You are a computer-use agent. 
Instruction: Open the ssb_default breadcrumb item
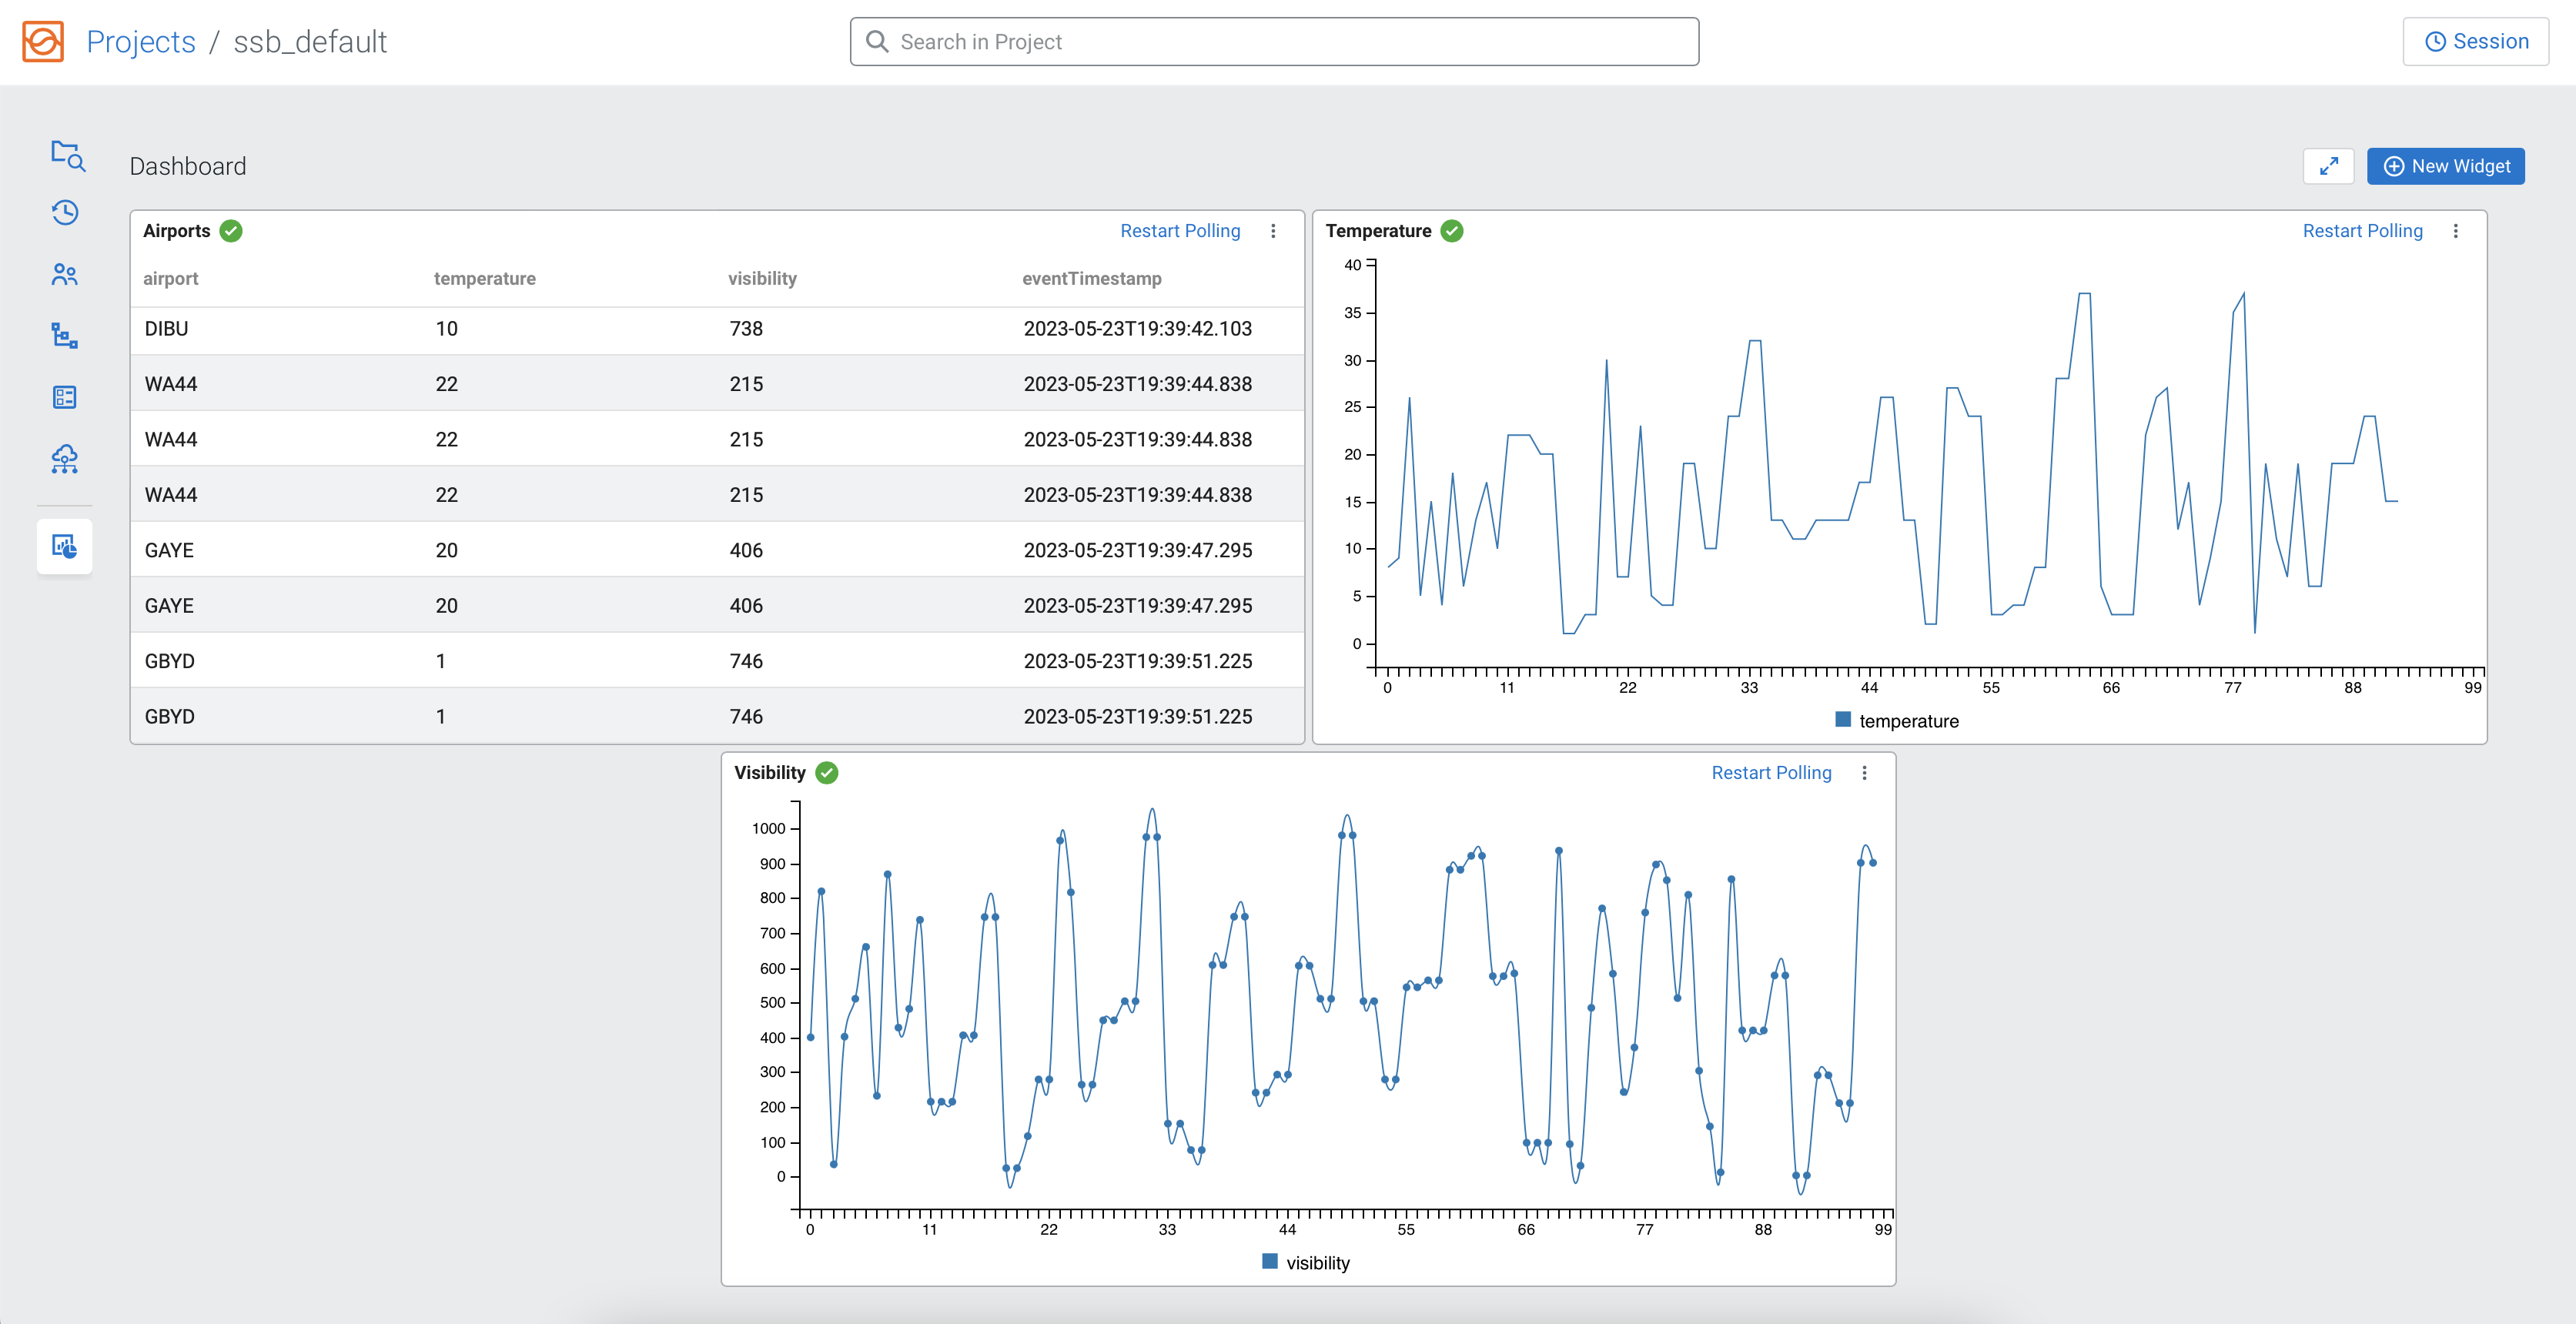click(x=309, y=41)
